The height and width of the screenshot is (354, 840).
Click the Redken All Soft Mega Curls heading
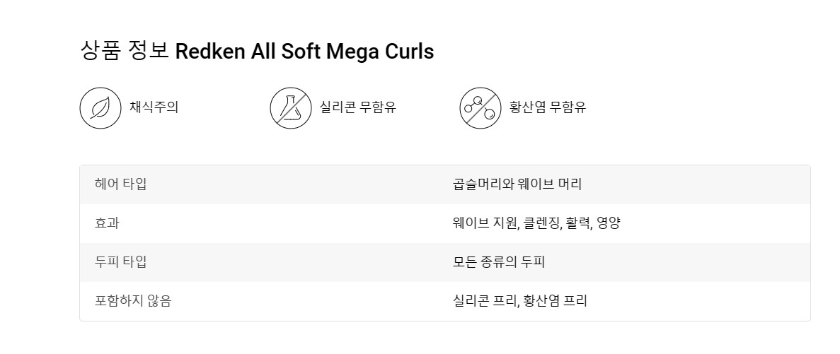click(304, 52)
